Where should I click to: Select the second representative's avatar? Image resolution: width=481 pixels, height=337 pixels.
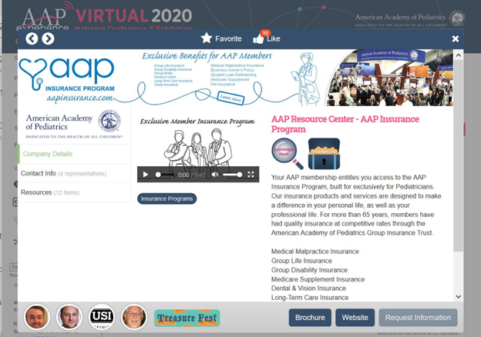[69, 317]
